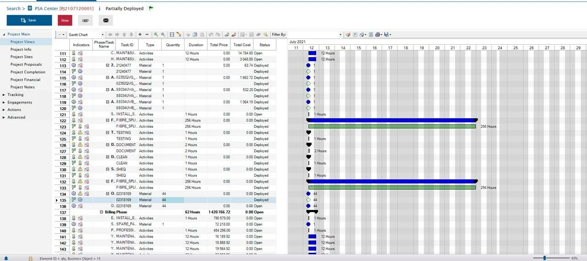Go to Search in the breadcrumb
Image resolution: width=587 pixels, height=261 pixels.
click(x=13, y=8)
